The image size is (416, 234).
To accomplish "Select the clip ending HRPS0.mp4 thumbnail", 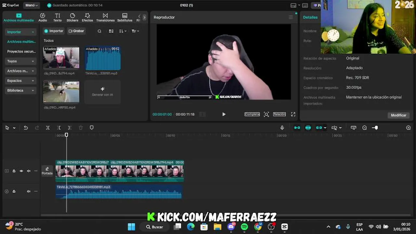I will (x=61, y=92).
